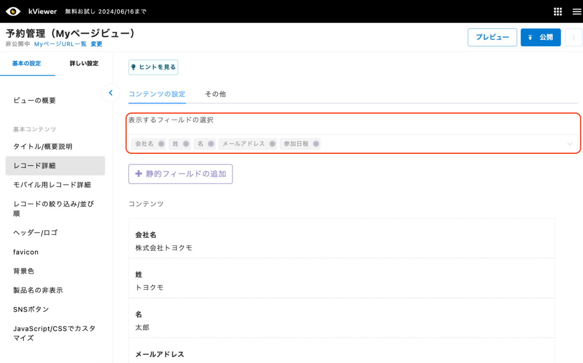
Task: Switch to the 詳しい設定 tab
Action: pyautogui.click(x=84, y=63)
